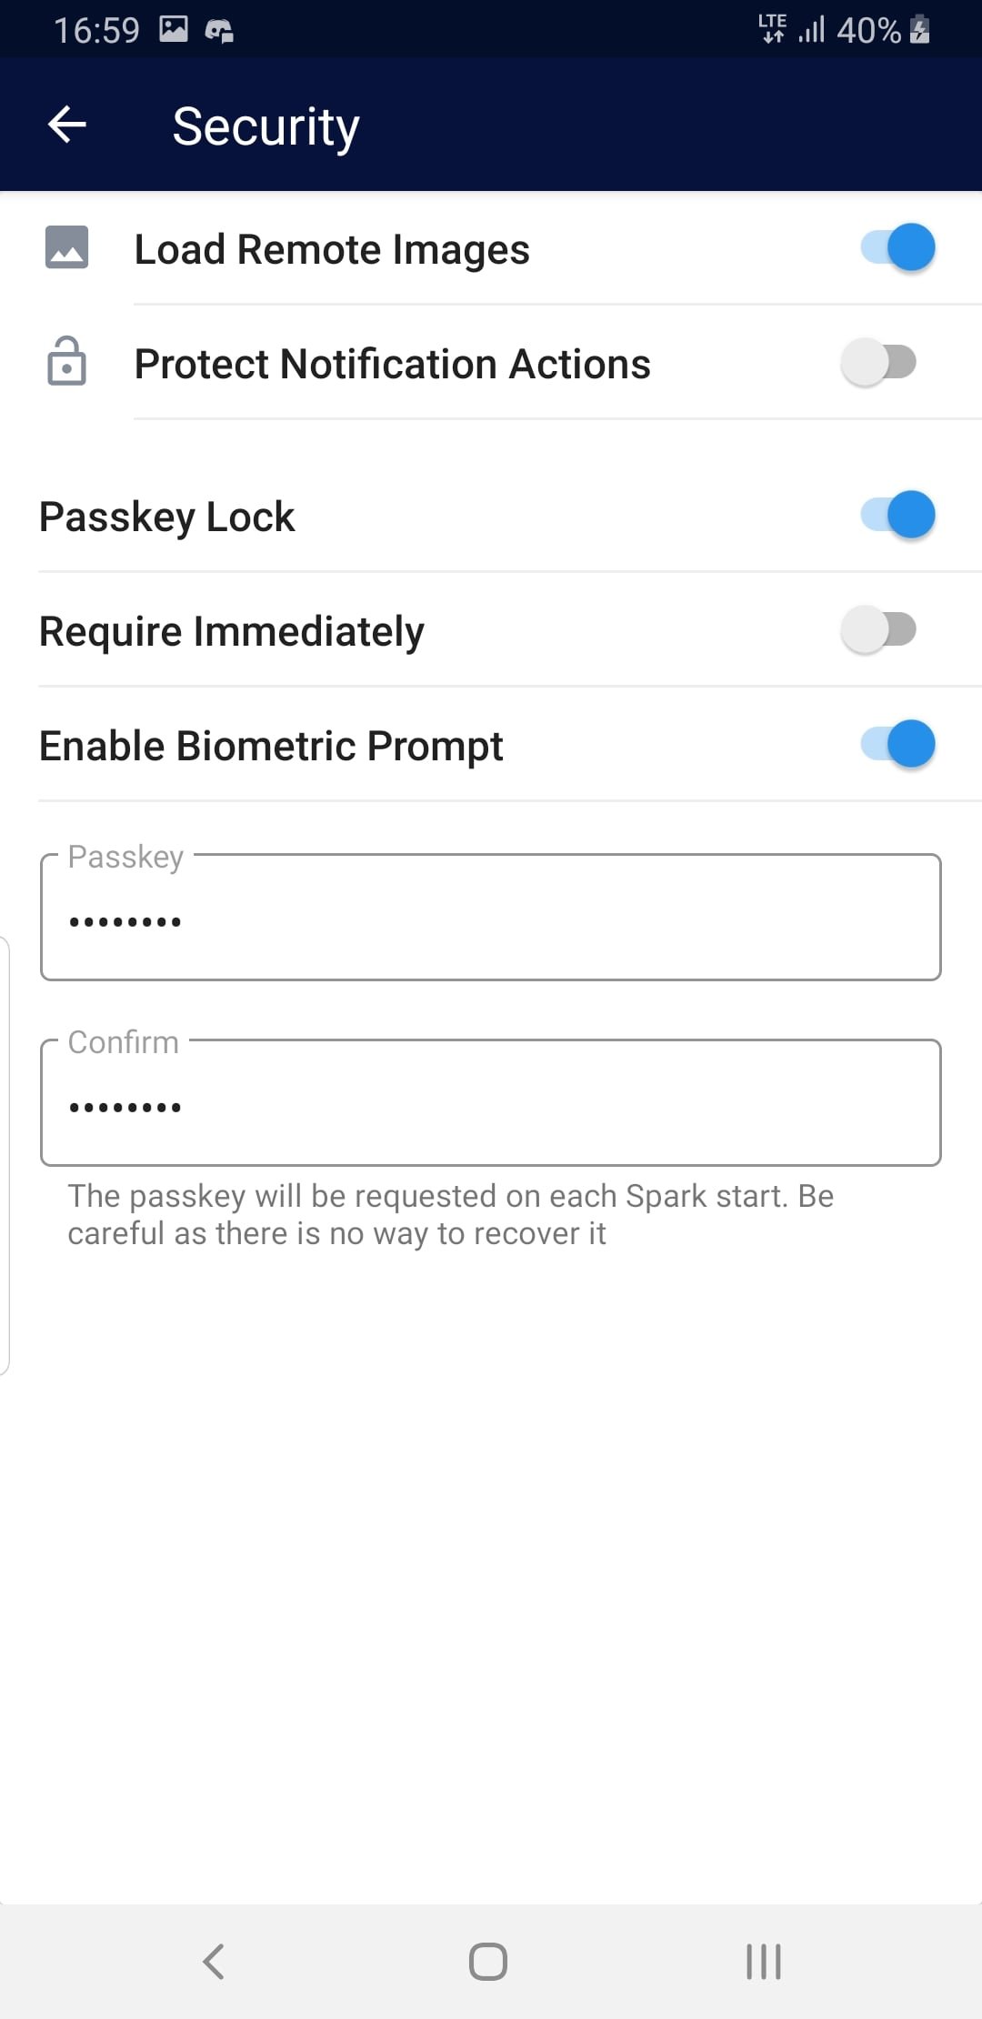The width and height of the screenshot is (982, 2019).
Task: Tap the Require Immediately label
Action: [232, 631]
